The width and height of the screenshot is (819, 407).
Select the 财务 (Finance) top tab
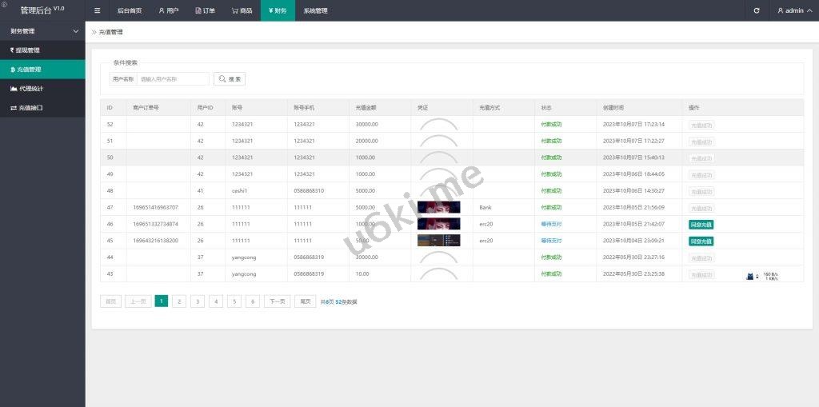tap(278, 10)
